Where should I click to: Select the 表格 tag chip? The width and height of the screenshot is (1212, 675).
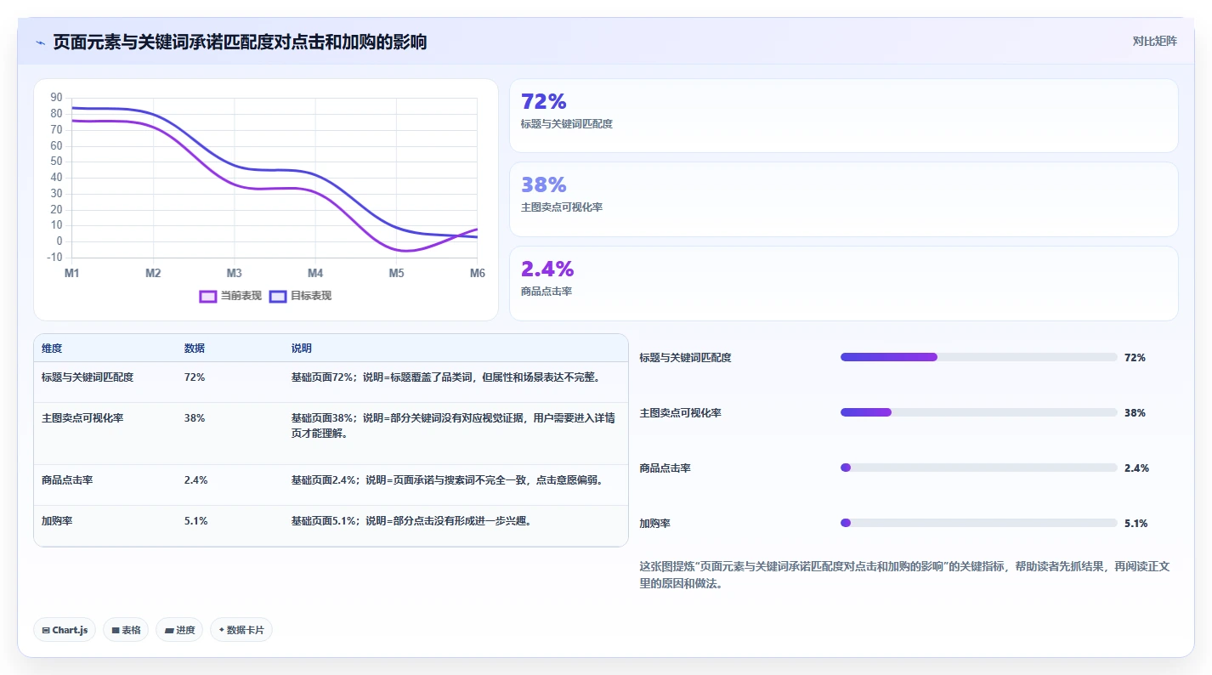pyautogui.click(x=126, y=630)
